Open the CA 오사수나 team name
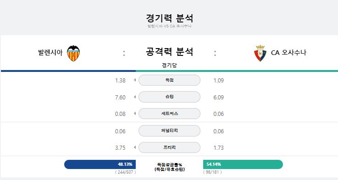Viewport: 338px width, 180px height. (288, 53)
